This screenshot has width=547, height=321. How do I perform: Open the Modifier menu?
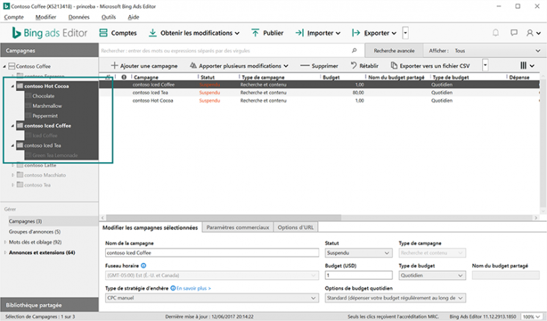[x=46, y=17]
